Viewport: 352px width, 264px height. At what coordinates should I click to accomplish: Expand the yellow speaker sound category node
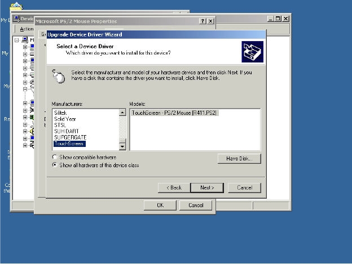point(25,132)
